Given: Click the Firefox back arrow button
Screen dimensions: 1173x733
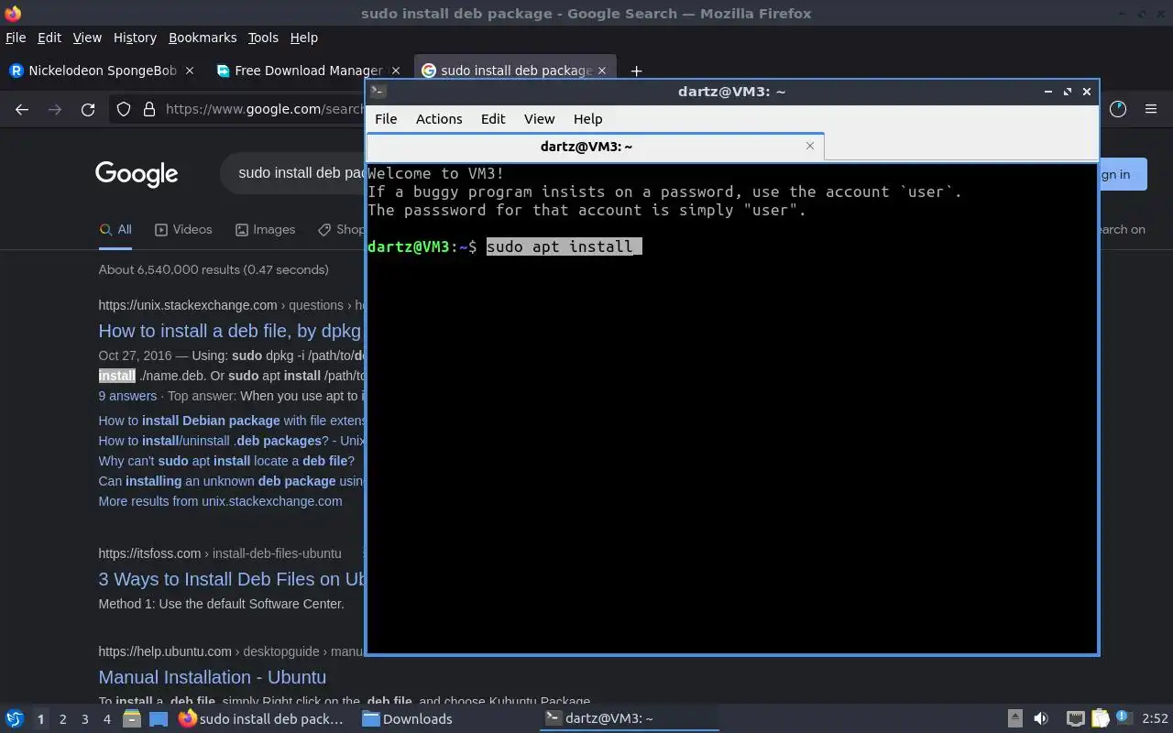Looking at the screenshot, I should (x=22, y=109).
